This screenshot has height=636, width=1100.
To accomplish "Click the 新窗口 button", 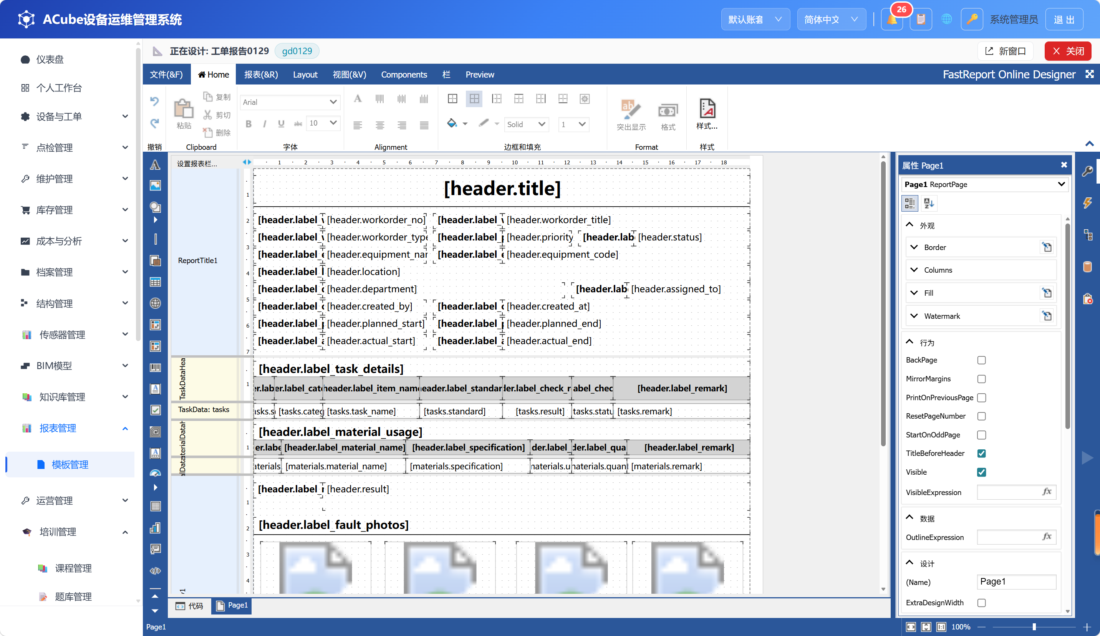I will pos(1005,51).
